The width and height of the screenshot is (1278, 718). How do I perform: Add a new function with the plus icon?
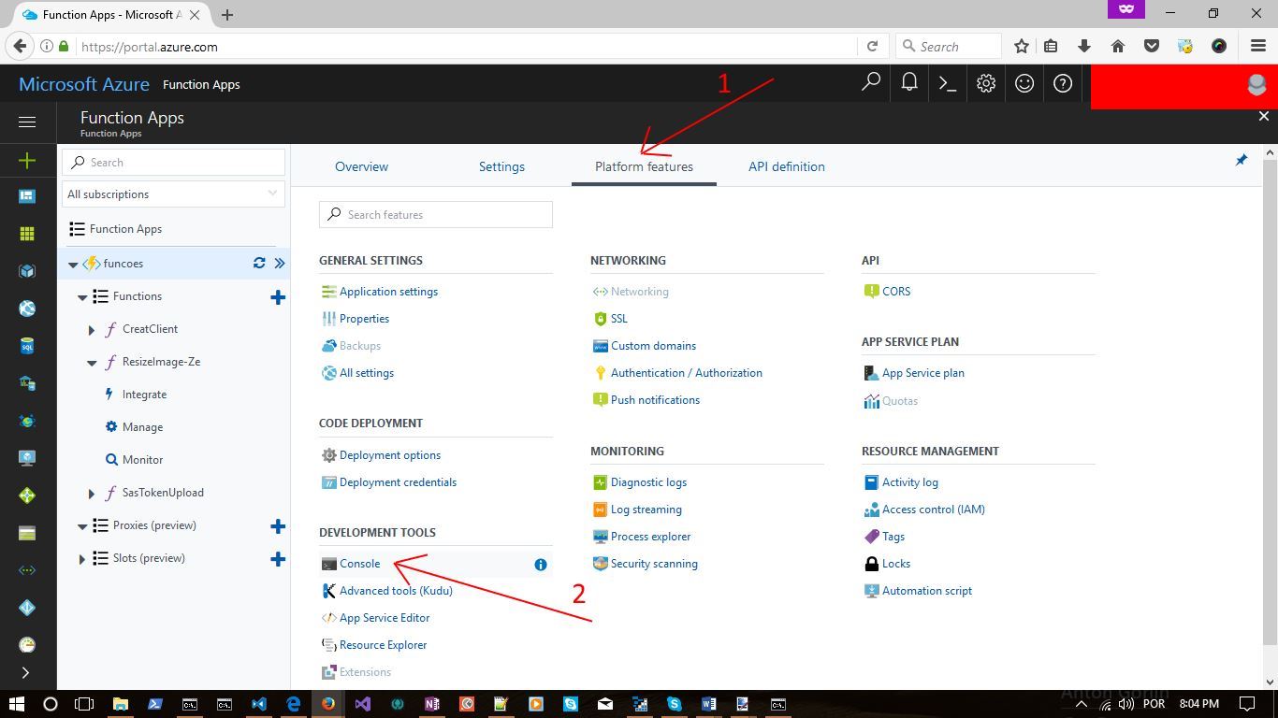pos(278,297)
